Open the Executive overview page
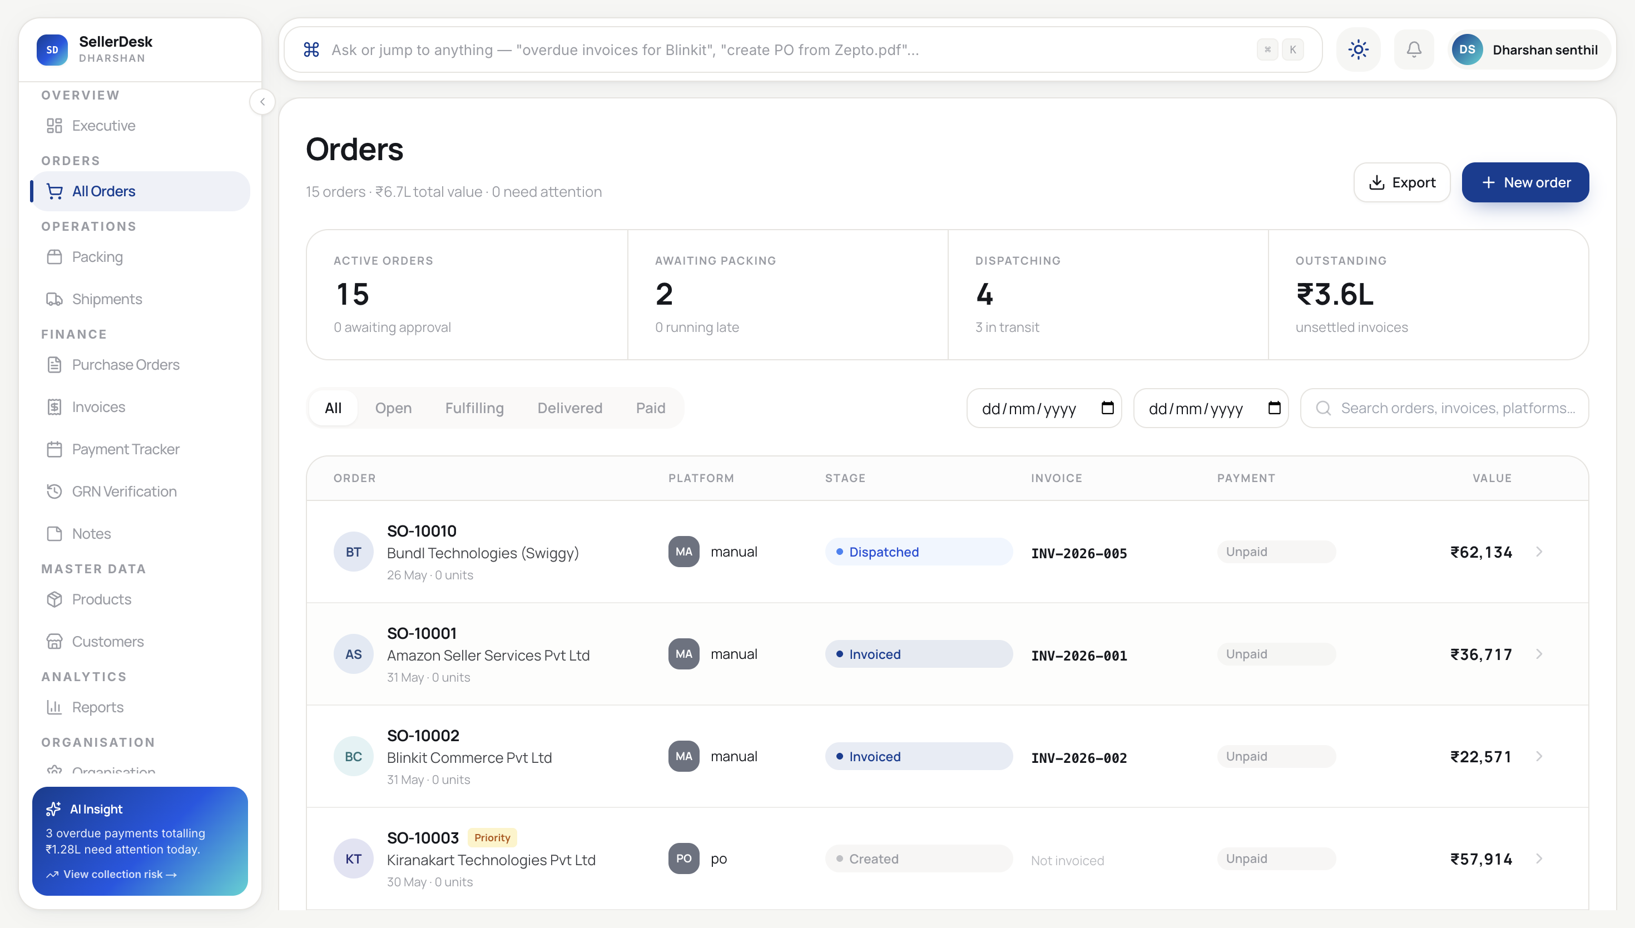 (140, 126)
